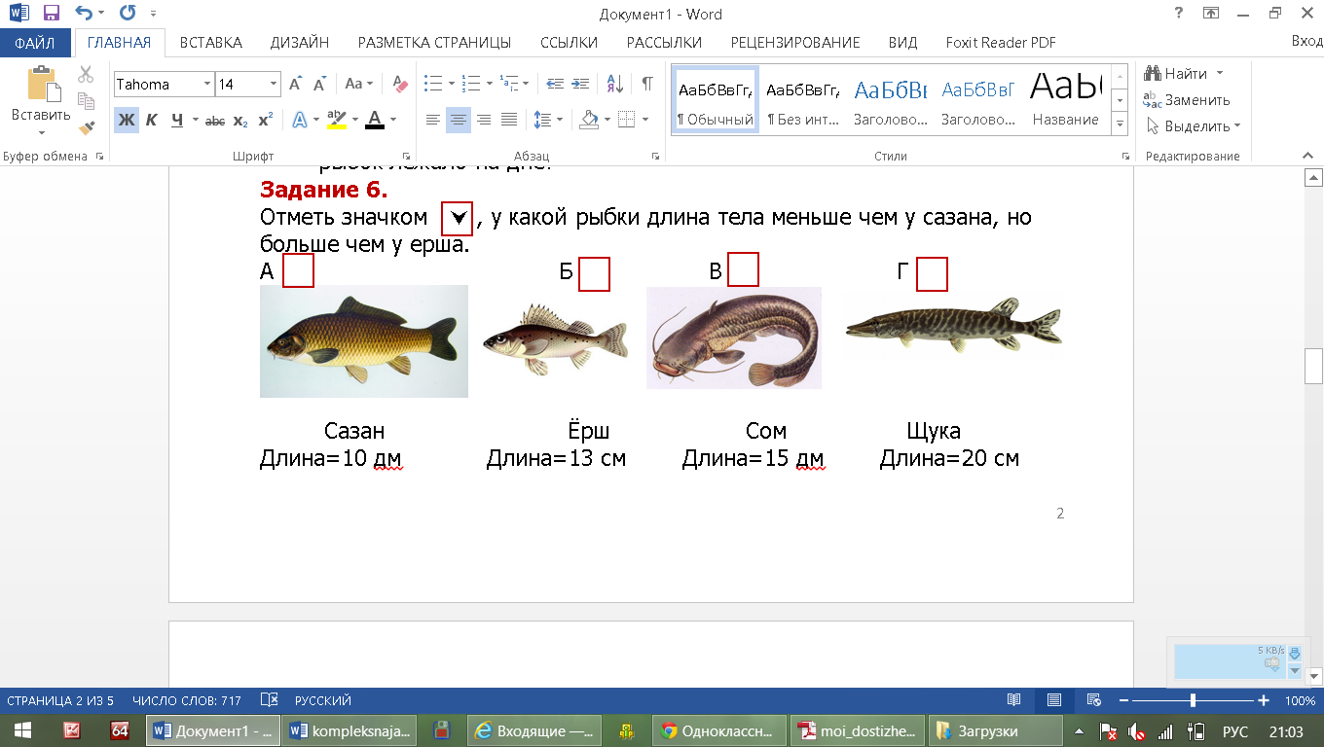The height and width of the screenshot is (747, 1324).
Task: Click the zoom slider handle
Action: (1193, 700)
